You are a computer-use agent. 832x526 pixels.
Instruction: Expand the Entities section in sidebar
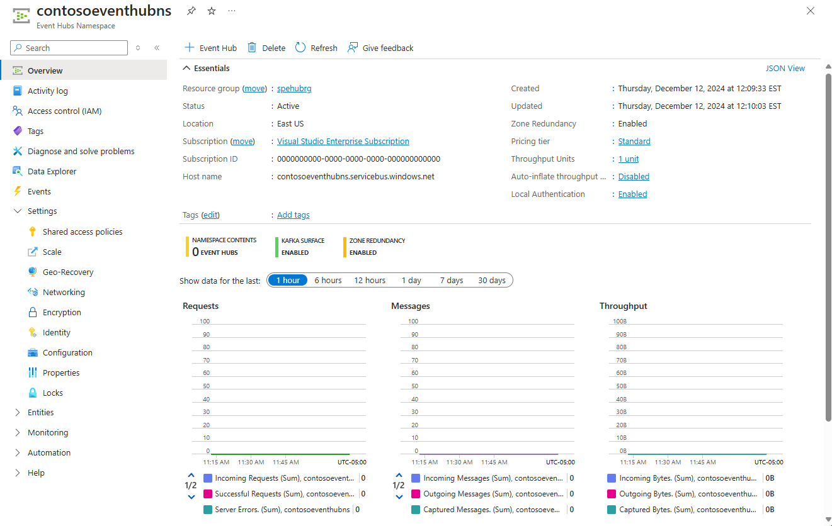(x=40, y=412)
